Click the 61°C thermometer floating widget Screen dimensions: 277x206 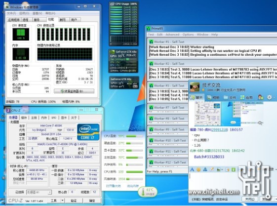(x=148, y=192)
